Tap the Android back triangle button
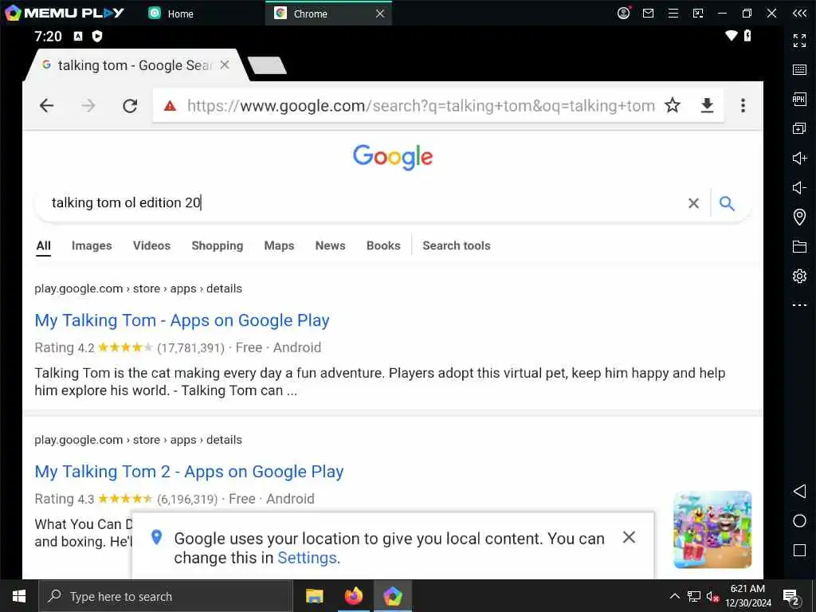The width and height of the screenshot is (816, 612). pyautogui.click(x=799, y=491)
